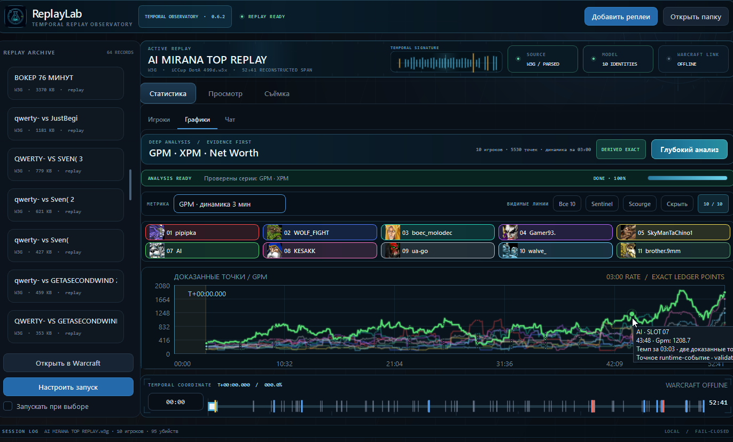Click Gamer93. hero portrait icon
The height and width of the screenshot is (442, 733).
pos(510,232)
